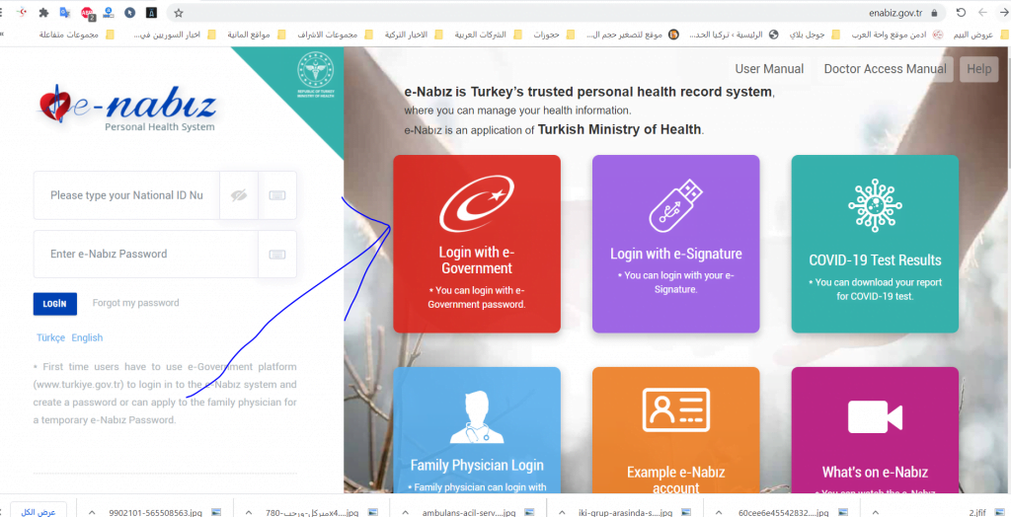Switch language to English
1011x517 pixels.
[87, 337]
